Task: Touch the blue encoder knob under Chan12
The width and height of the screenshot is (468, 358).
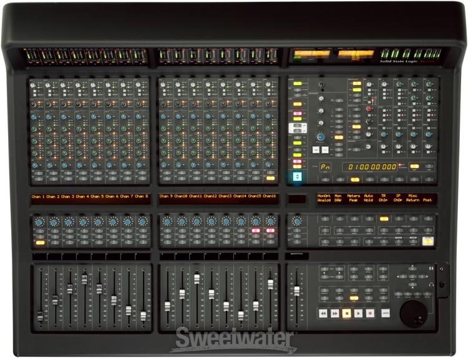Action: click(x=212, y=222)
